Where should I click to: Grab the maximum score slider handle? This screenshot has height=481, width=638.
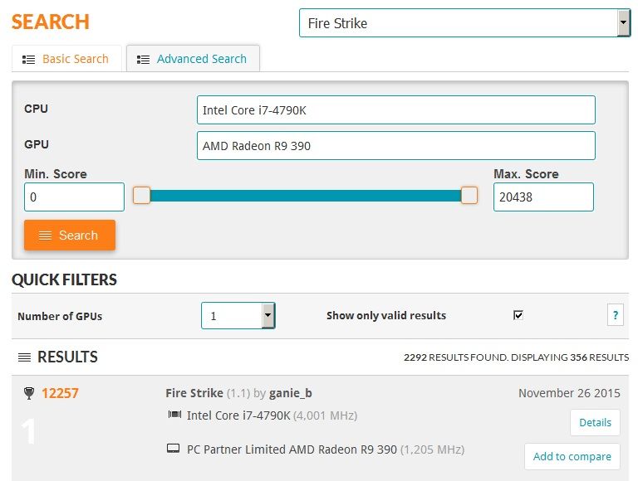[469, 196]
